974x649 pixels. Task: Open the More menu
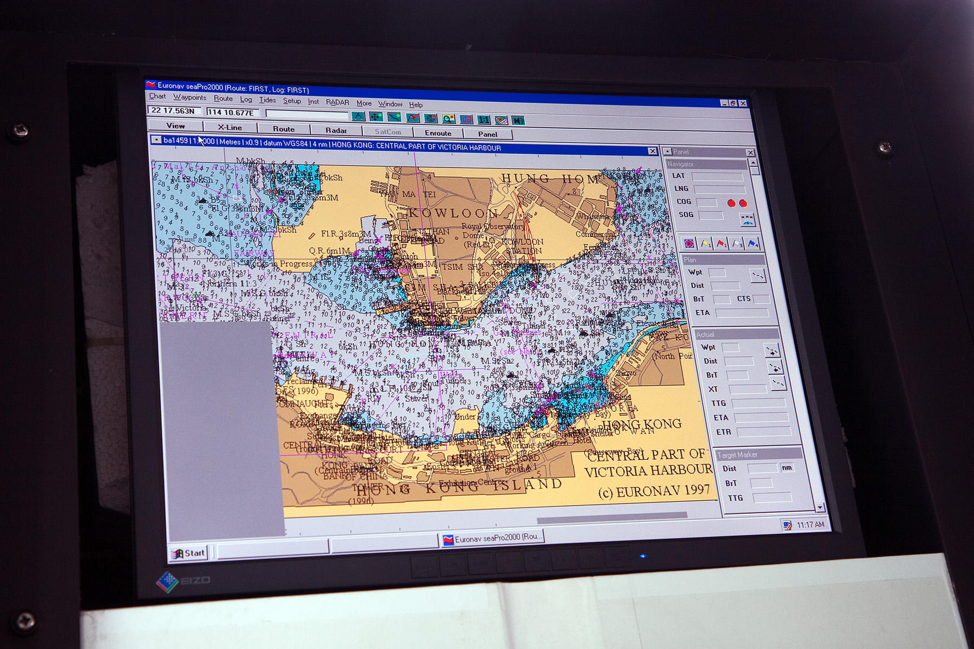point(364,103)
